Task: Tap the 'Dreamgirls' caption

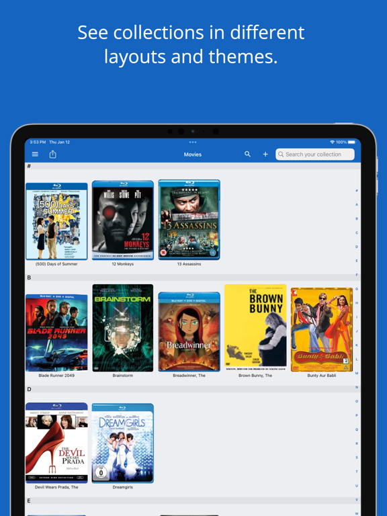Action: point(123,487)
